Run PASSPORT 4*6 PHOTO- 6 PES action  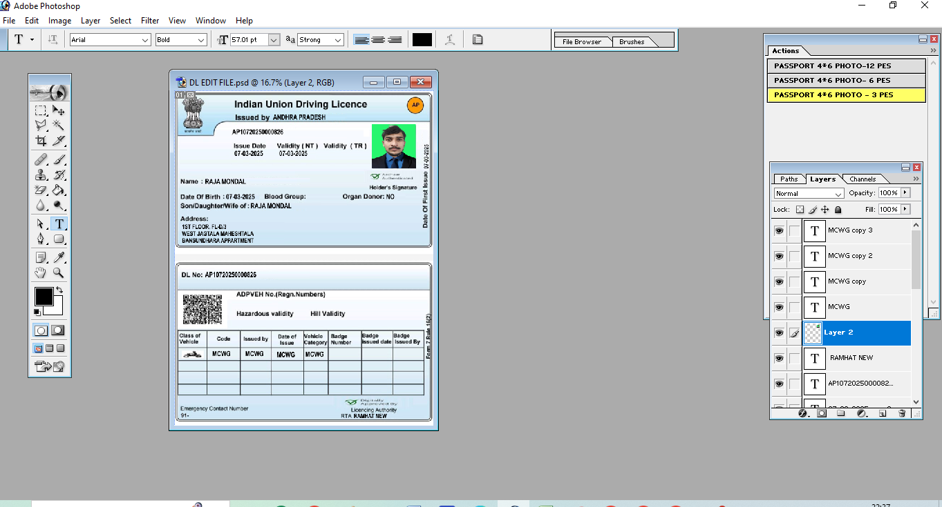pos(846,81)
